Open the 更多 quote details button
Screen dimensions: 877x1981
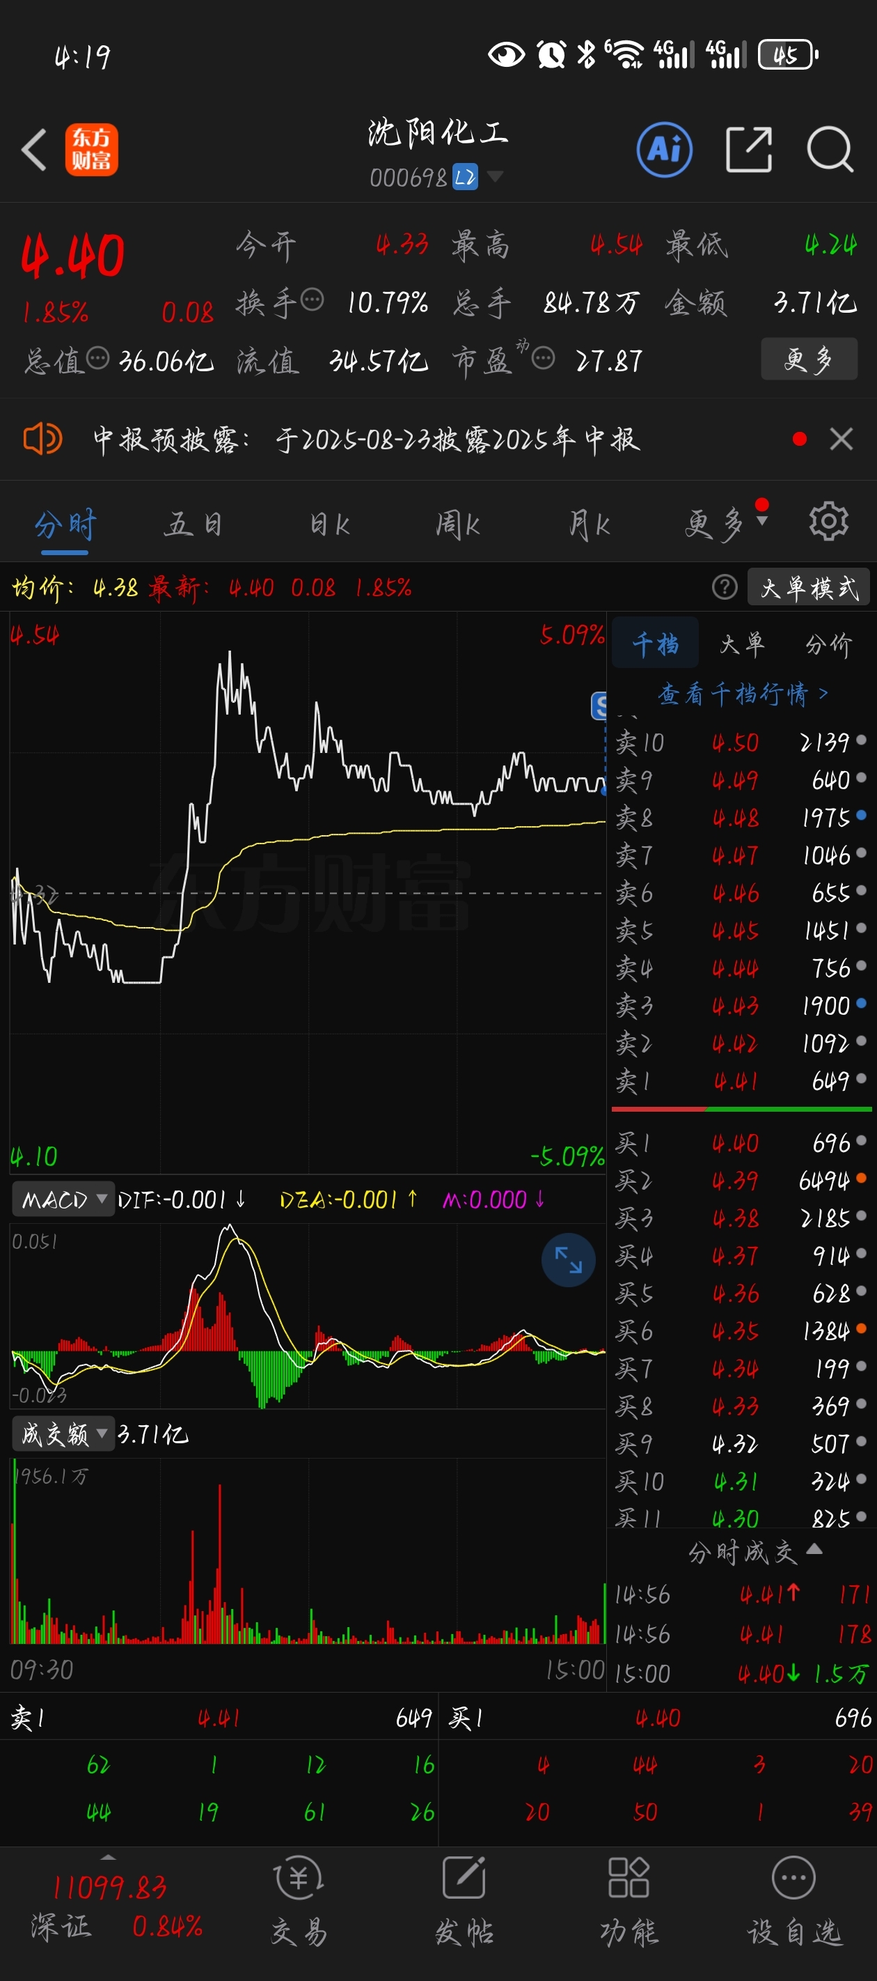pyautogui.click(x=809, y=358)
